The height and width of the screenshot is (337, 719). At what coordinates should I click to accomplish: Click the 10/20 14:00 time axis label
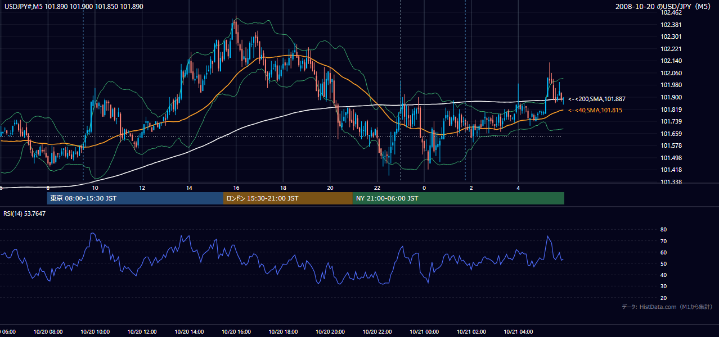pyautogui.click(x=189, y=332)
